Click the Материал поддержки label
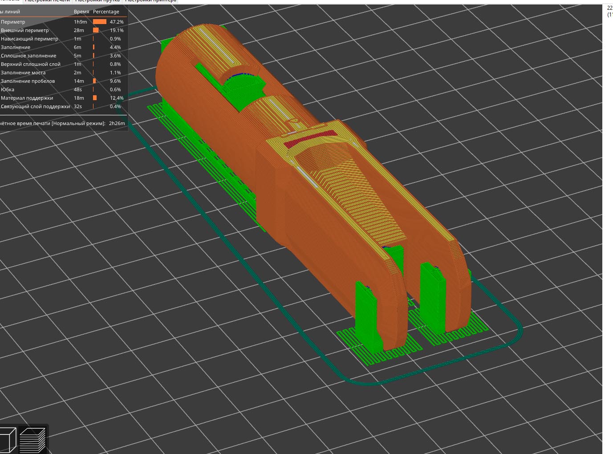The width and height of the screenshot is (613, 454). coord(27,98)
